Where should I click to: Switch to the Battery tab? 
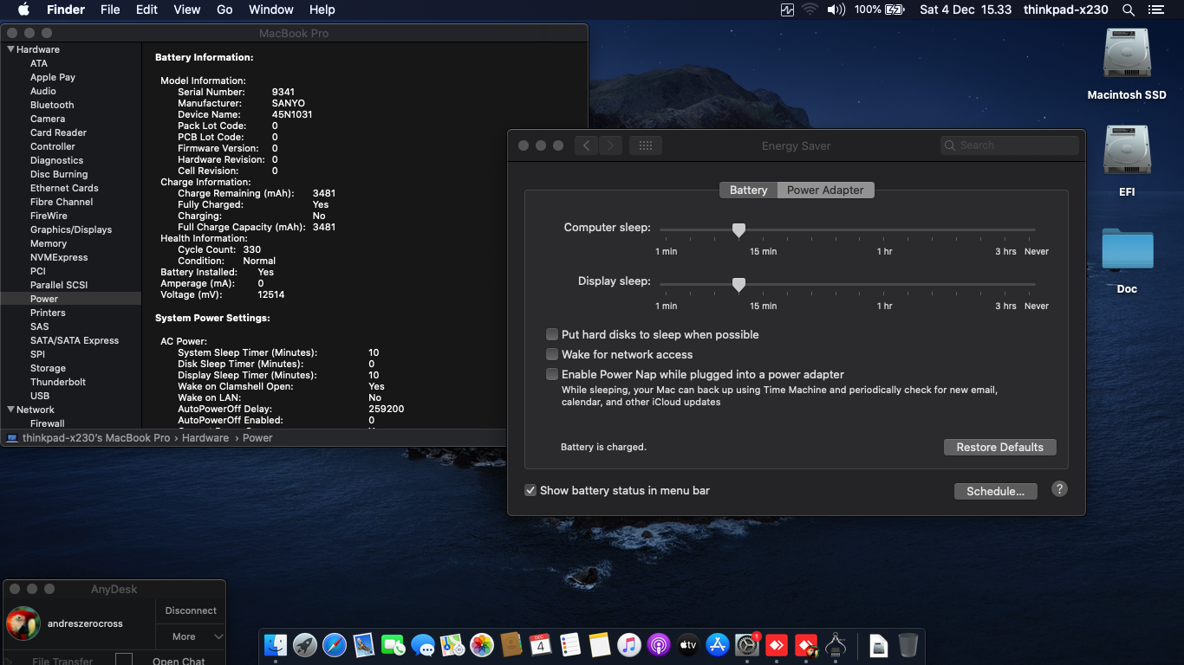tap(748, 190)
